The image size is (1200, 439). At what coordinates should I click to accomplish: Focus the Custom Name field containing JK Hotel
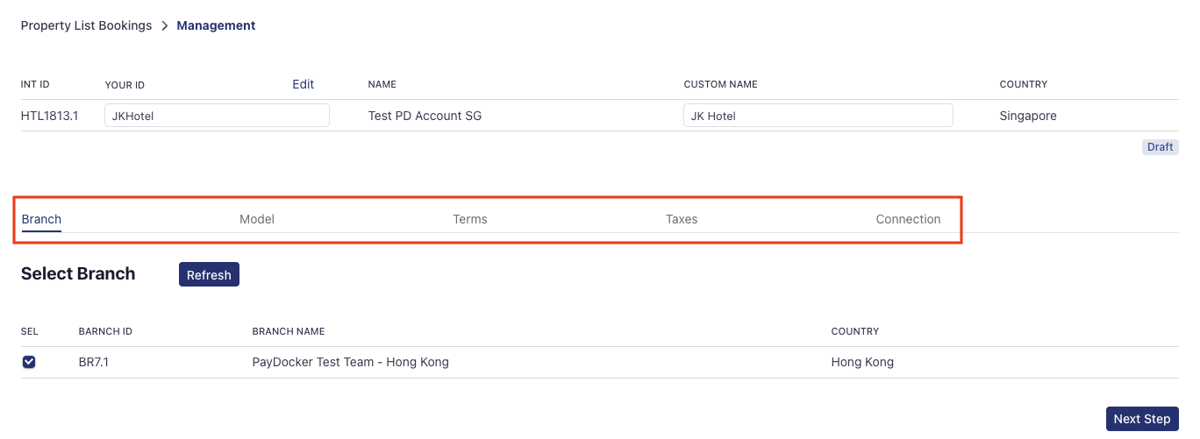[818, 116]
